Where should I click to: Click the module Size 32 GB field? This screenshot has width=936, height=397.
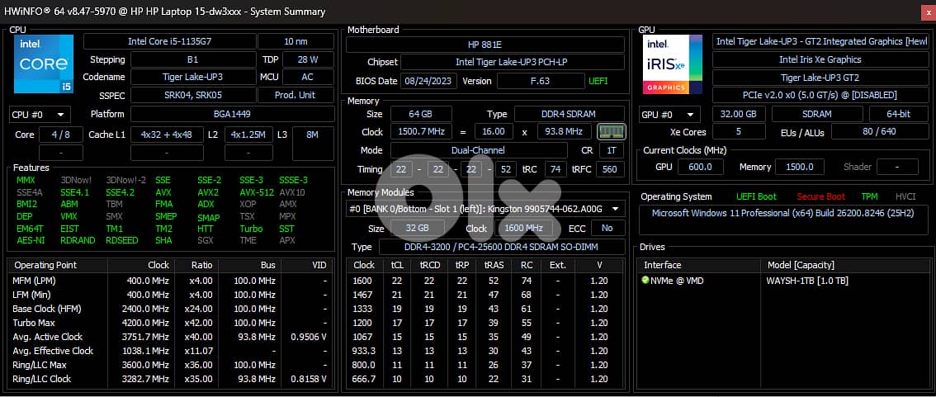(418, 228)
